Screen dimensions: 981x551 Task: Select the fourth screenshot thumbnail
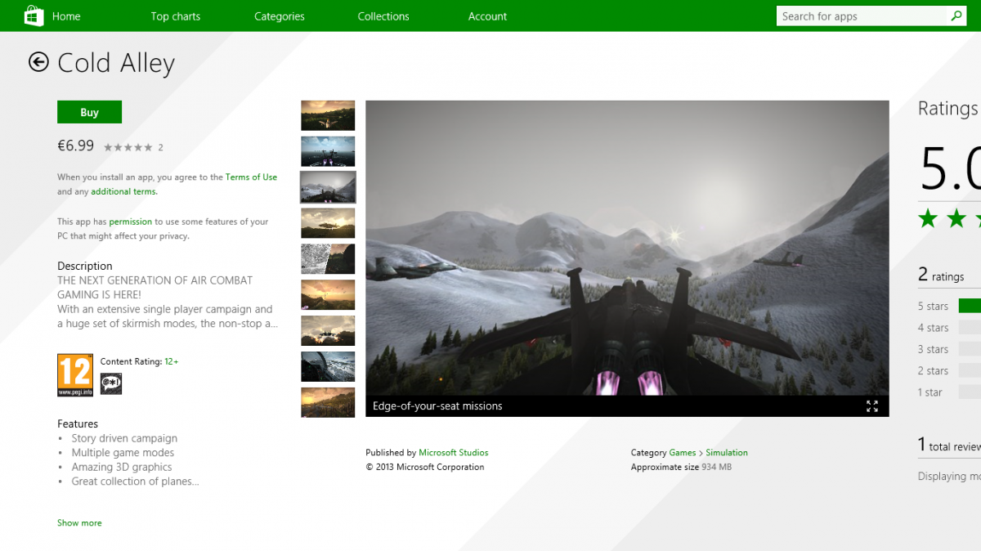(x=328, y=223)
